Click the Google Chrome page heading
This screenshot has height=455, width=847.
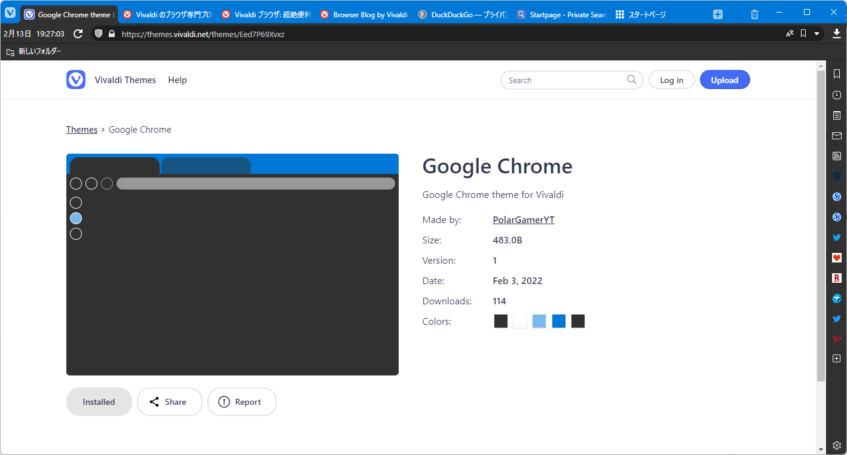[x=497, y=166]
